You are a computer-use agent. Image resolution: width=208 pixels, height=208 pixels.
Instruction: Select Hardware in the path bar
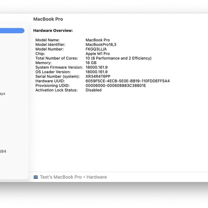97,177
